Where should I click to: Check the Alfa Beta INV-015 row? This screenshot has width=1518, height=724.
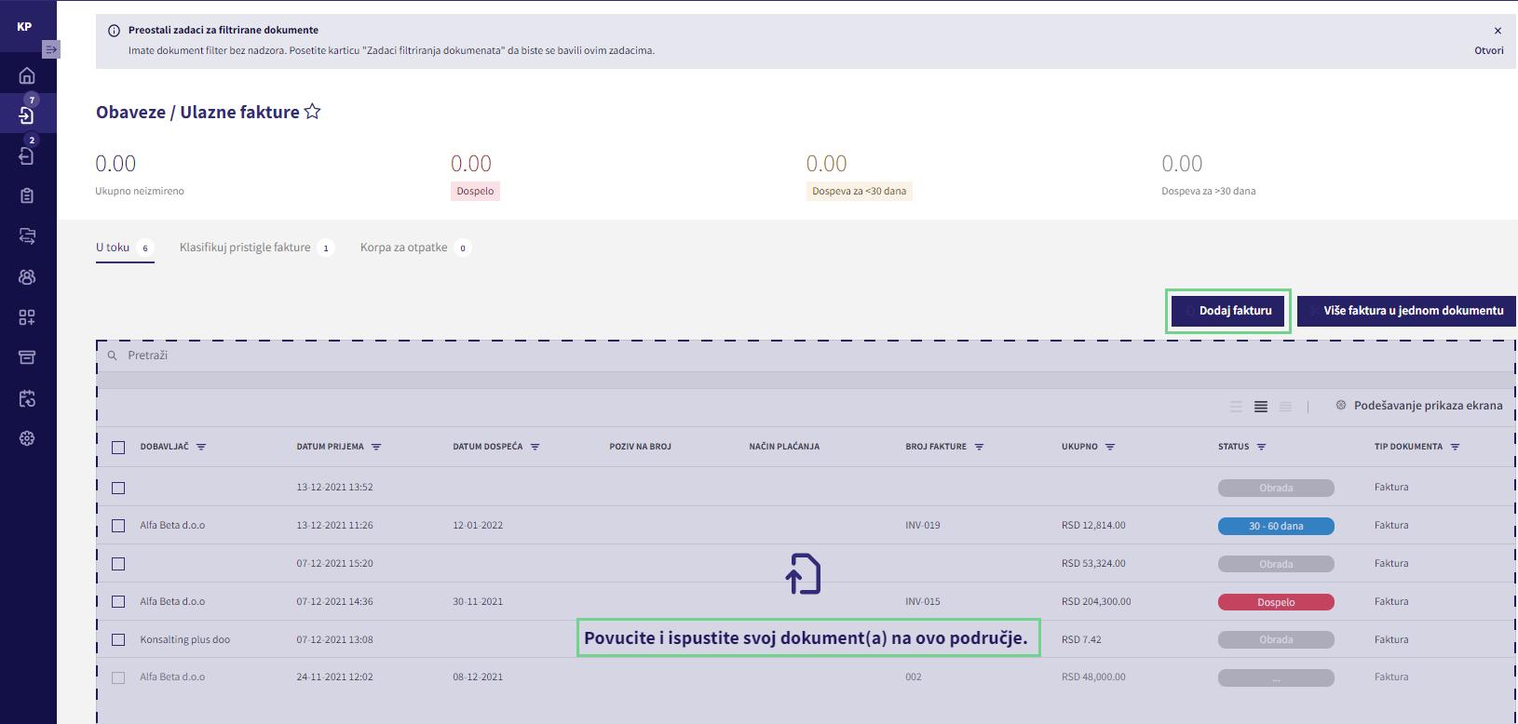click(118, 602)
